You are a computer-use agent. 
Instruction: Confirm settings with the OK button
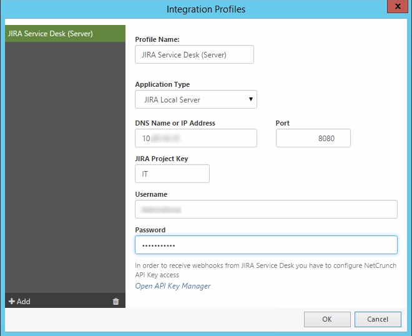point(327,319)
